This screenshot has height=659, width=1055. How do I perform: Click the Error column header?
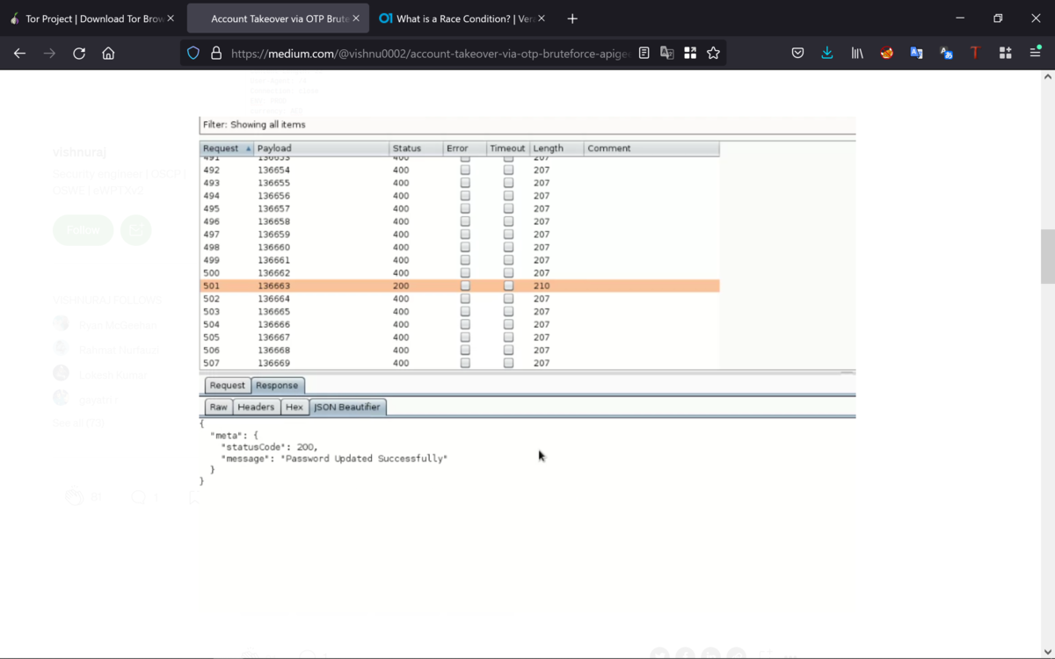point(464,148)
